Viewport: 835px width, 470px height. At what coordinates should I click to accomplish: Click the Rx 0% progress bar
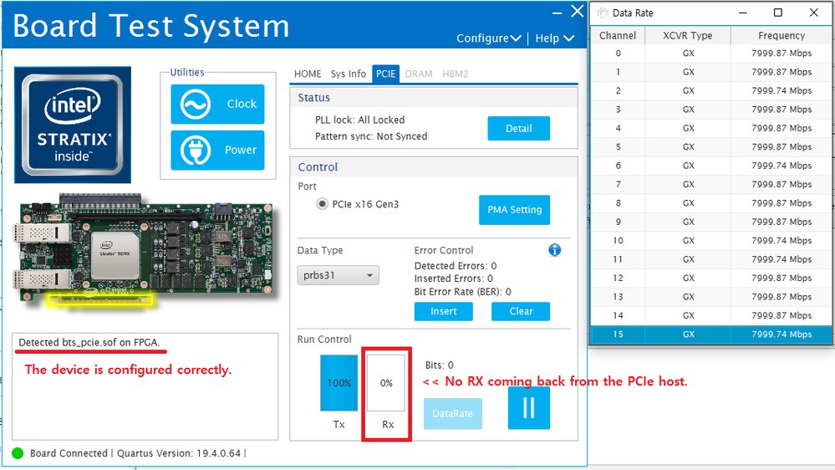(x=386, y=383)
